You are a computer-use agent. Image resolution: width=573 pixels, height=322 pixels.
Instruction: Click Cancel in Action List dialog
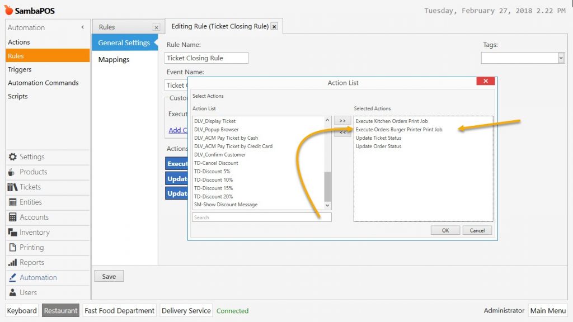(x=477, y=230)
